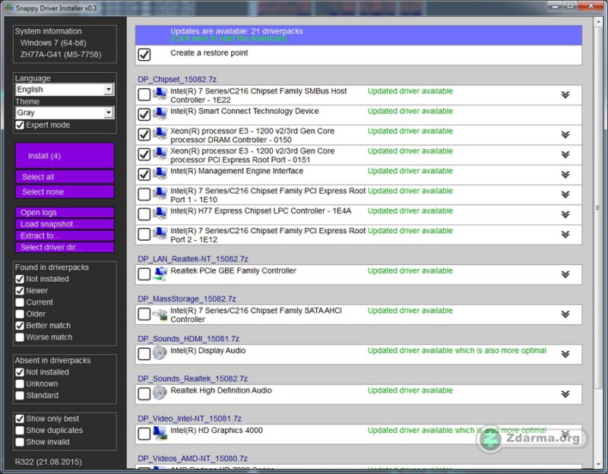The height and width of the screenshot is (474, 608).
Task: Click the Install (4) button
Action: (x=65, y=156)
